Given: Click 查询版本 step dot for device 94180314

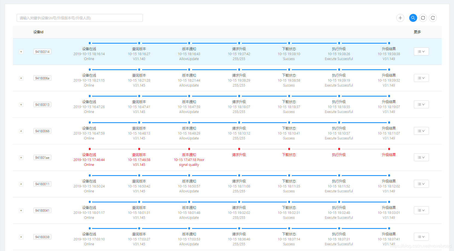Looking at the screenshot, I should 139,43.
